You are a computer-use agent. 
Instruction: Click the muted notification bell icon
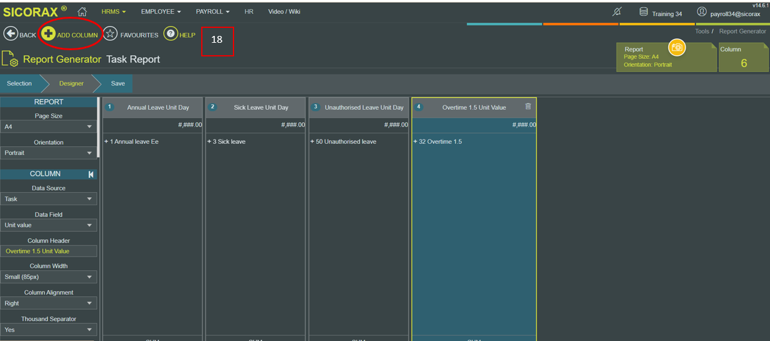coord(617,12)
